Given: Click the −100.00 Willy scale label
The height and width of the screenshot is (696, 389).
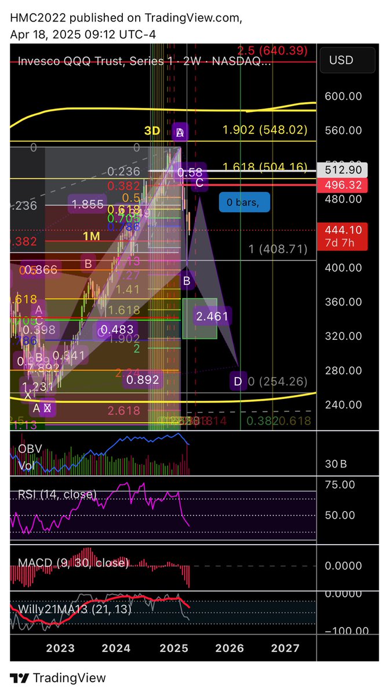Looking at the screenshot, I should (x=346, y=630).
